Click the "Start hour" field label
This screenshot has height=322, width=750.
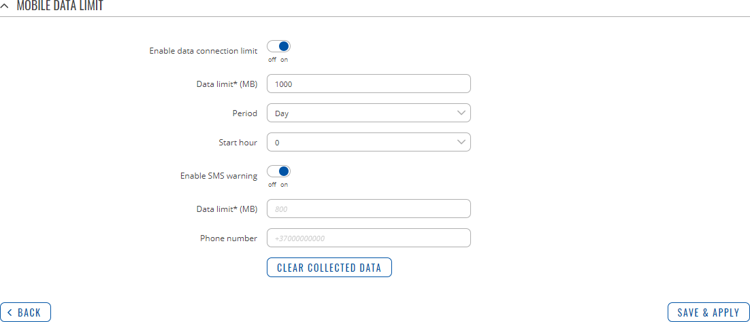click(x=233, y=143)
